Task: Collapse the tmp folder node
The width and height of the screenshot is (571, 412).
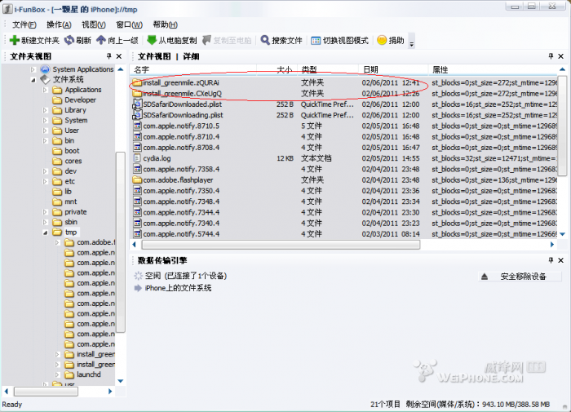Action: point(45,233)
